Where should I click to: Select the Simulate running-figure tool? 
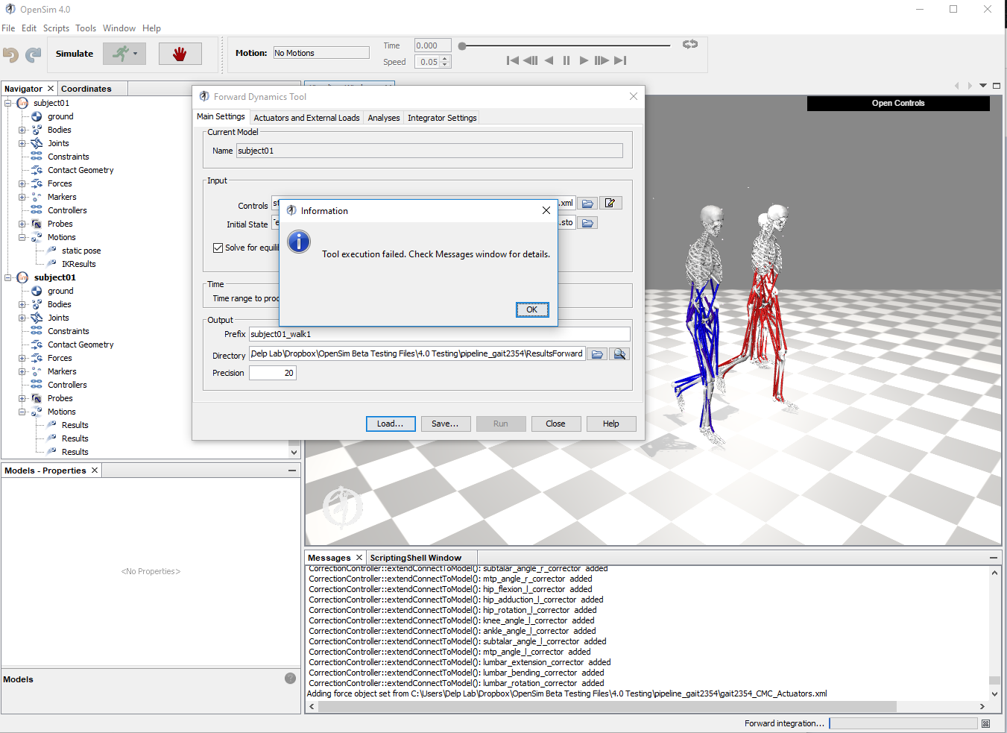[119, 53]
